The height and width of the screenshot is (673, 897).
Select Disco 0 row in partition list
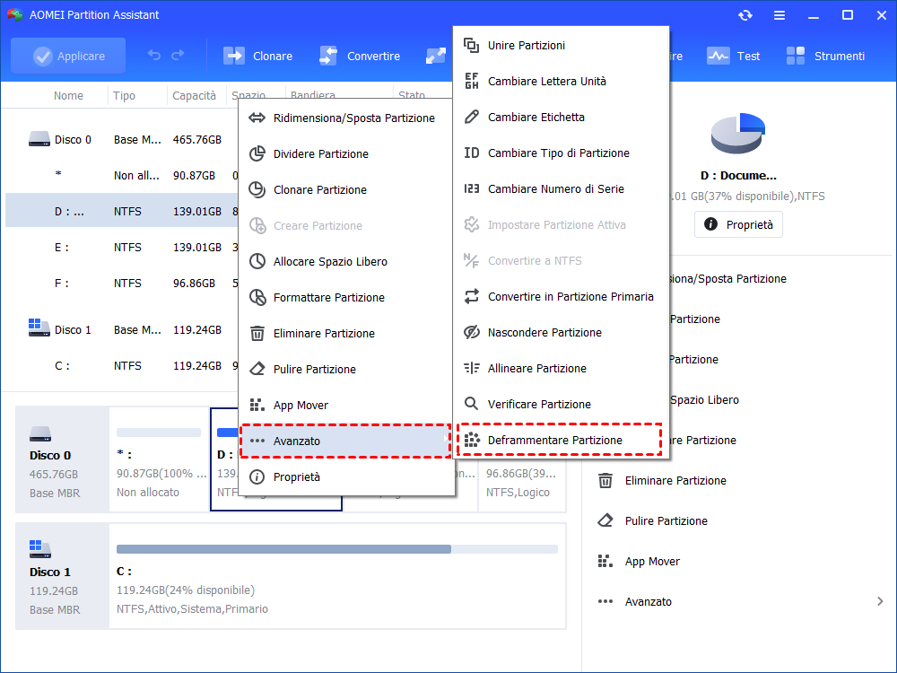[121, 140]
